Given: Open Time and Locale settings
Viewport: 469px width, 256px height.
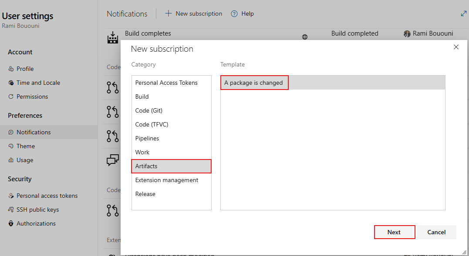Looking at the screenshot, I should 11,82.
